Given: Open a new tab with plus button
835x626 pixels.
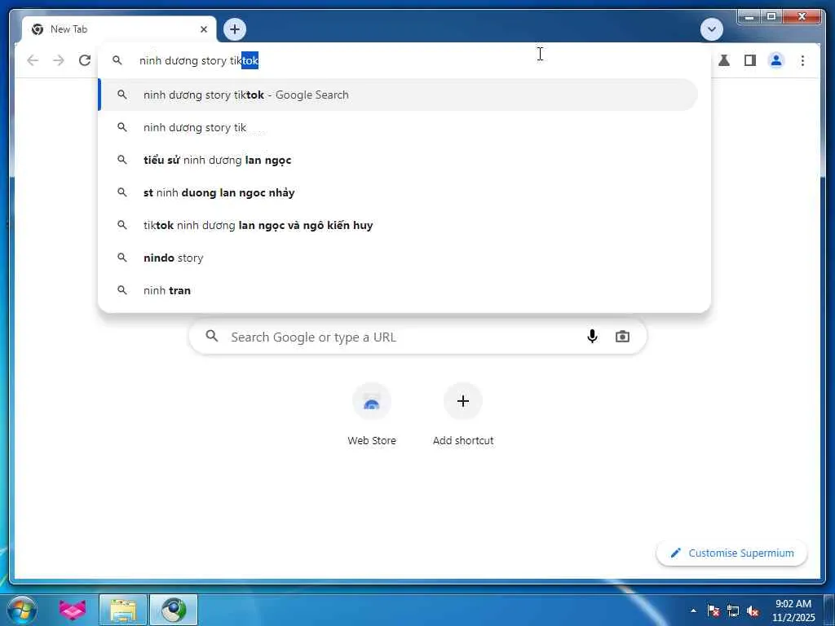Looking at the screenshot, I should click(235, 29).
